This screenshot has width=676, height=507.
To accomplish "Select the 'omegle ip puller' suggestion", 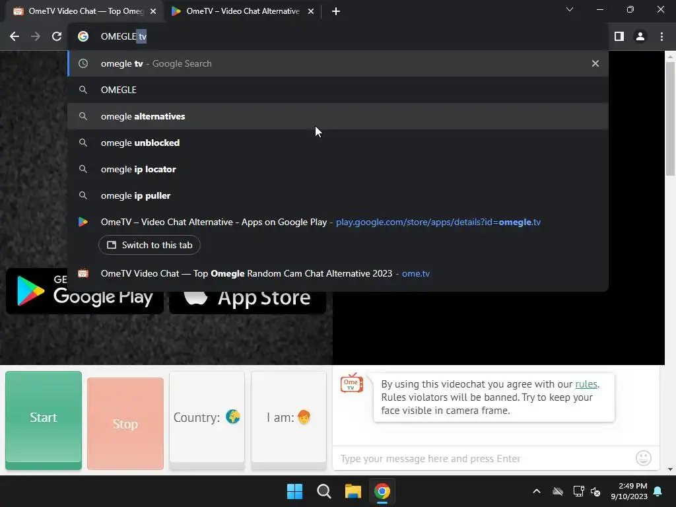I will point(338,195).
